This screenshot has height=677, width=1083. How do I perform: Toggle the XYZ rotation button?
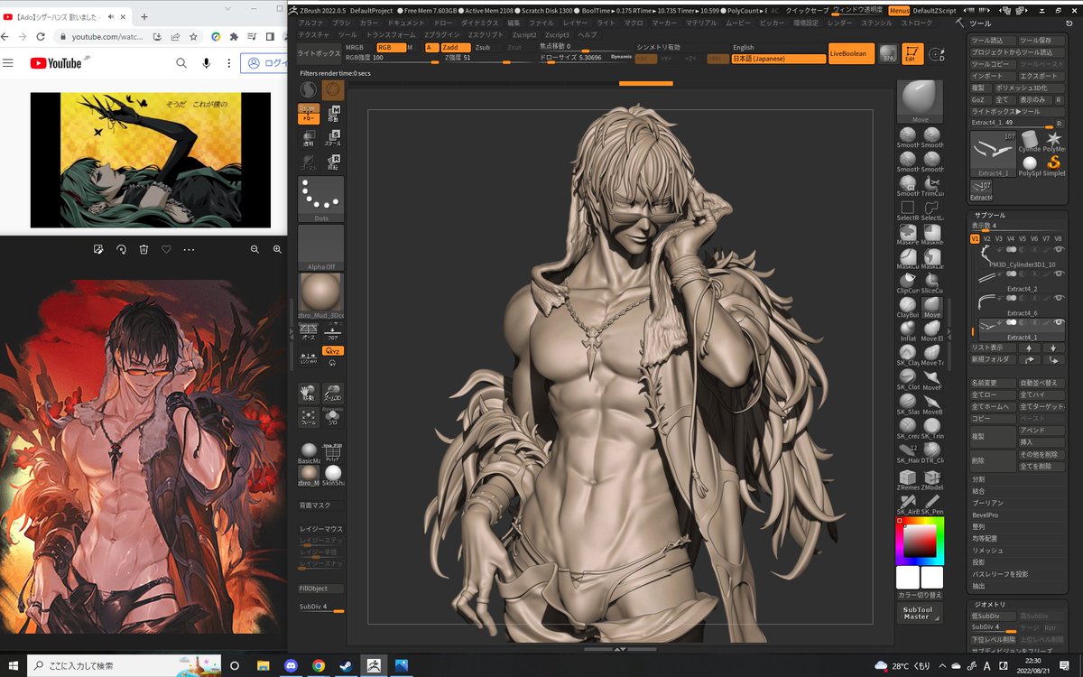point(333,350)
